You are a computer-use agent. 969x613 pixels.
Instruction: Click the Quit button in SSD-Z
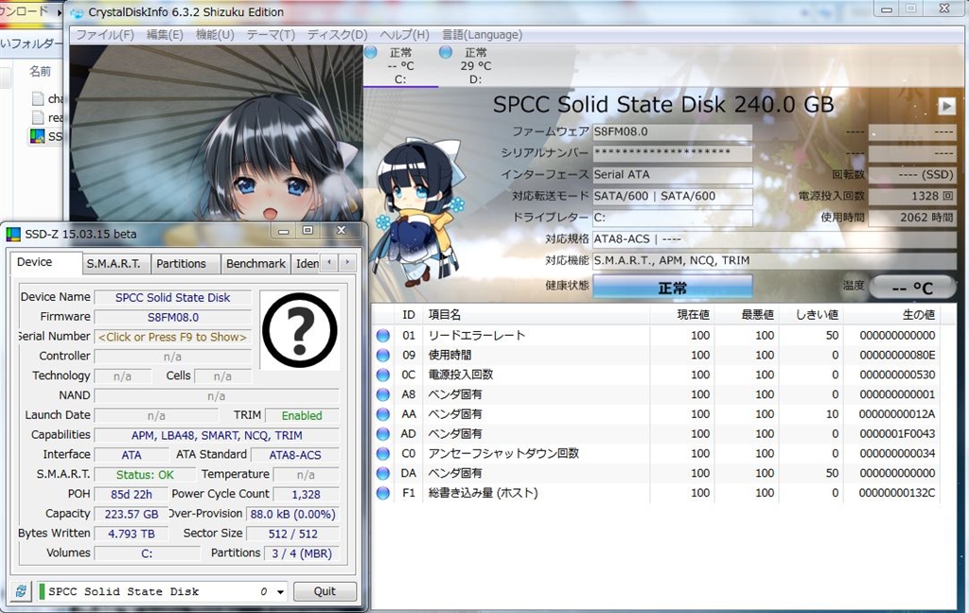coord(325,591)
